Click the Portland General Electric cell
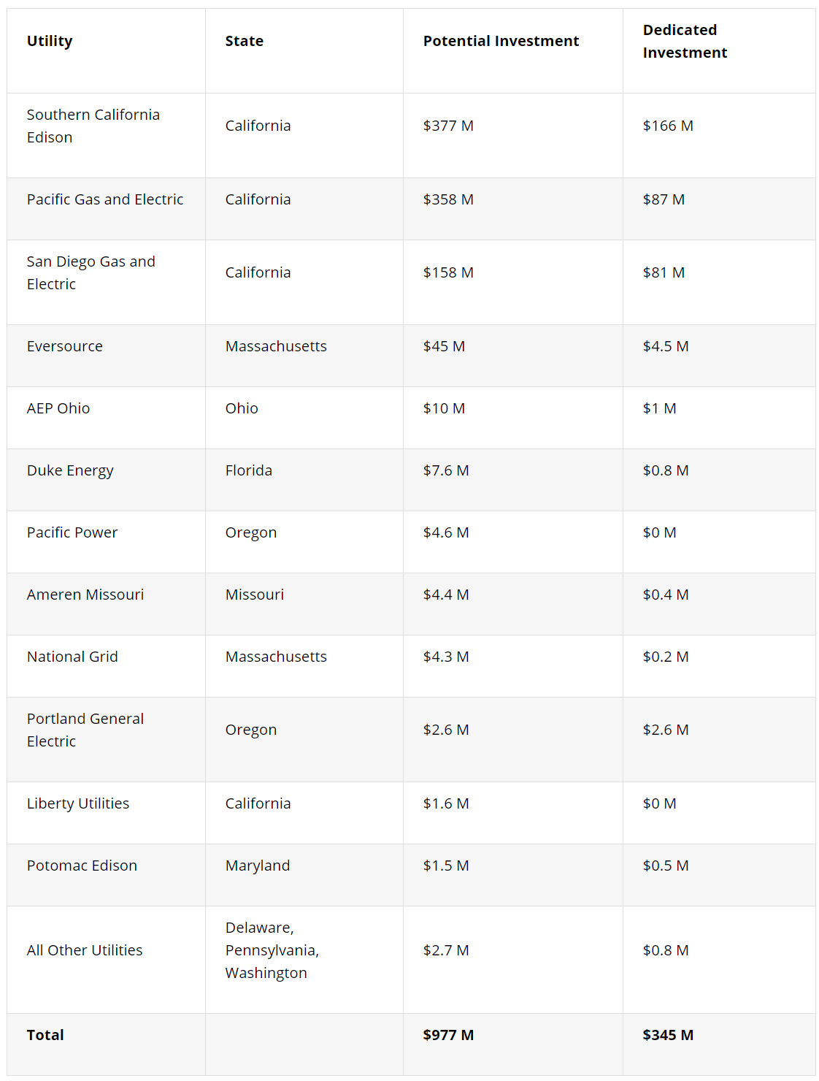819x1081 pixels. pyautogui.click(x=85, y=730)
